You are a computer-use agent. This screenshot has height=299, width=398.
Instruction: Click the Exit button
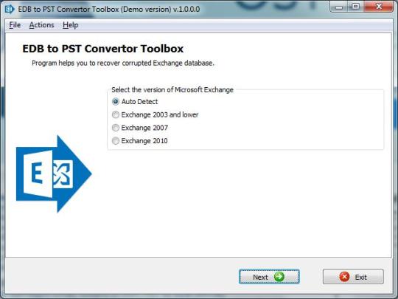[x=353, y=277]
